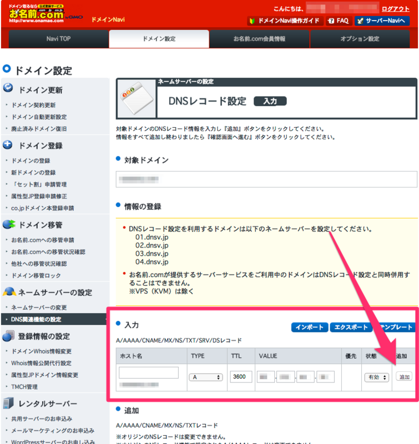Click the third VALUE octet field
This screenshot has height=444, width=419.
point(305,377)
